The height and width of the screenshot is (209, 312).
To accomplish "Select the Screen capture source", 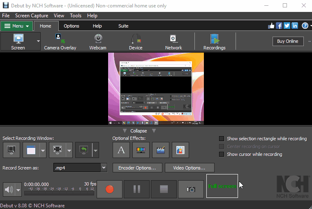I will (x=18, y=42).
